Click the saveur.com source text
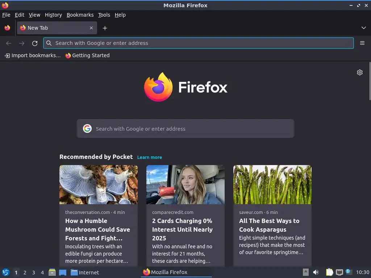Image resolution: width=371 pixels, height=278 pixels. 251,212
